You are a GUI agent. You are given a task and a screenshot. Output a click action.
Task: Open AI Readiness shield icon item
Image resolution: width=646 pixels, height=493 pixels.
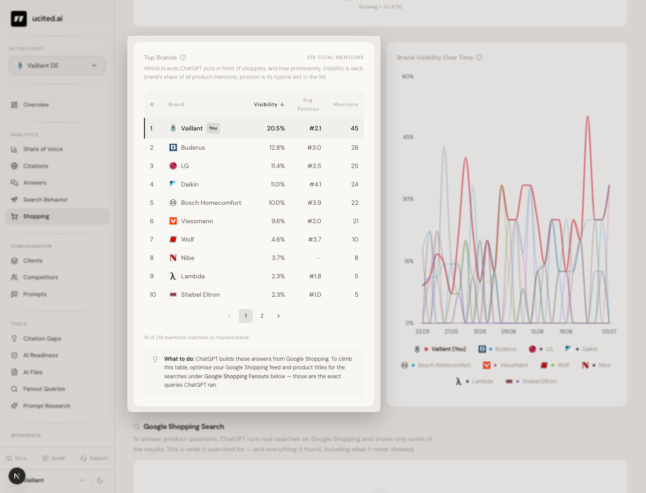click(14, 355)
